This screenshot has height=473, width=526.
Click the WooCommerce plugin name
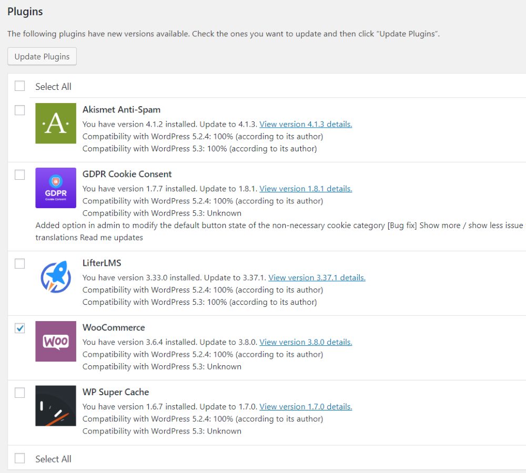coord(114,327)
